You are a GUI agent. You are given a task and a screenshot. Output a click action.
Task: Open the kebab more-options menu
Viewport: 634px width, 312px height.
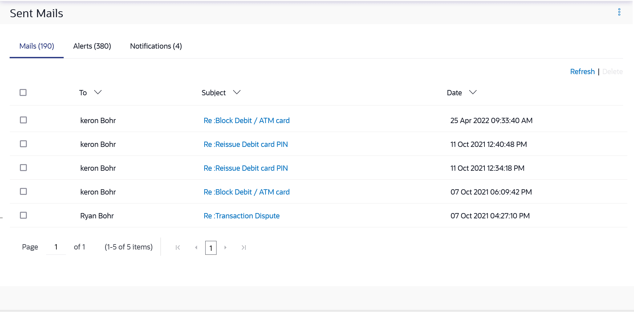(x=619, y=12)
